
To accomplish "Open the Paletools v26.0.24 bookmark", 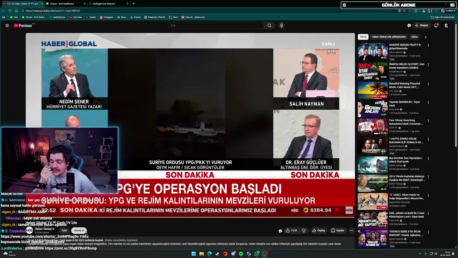I will pyautogui.click(x=155, y=17).
